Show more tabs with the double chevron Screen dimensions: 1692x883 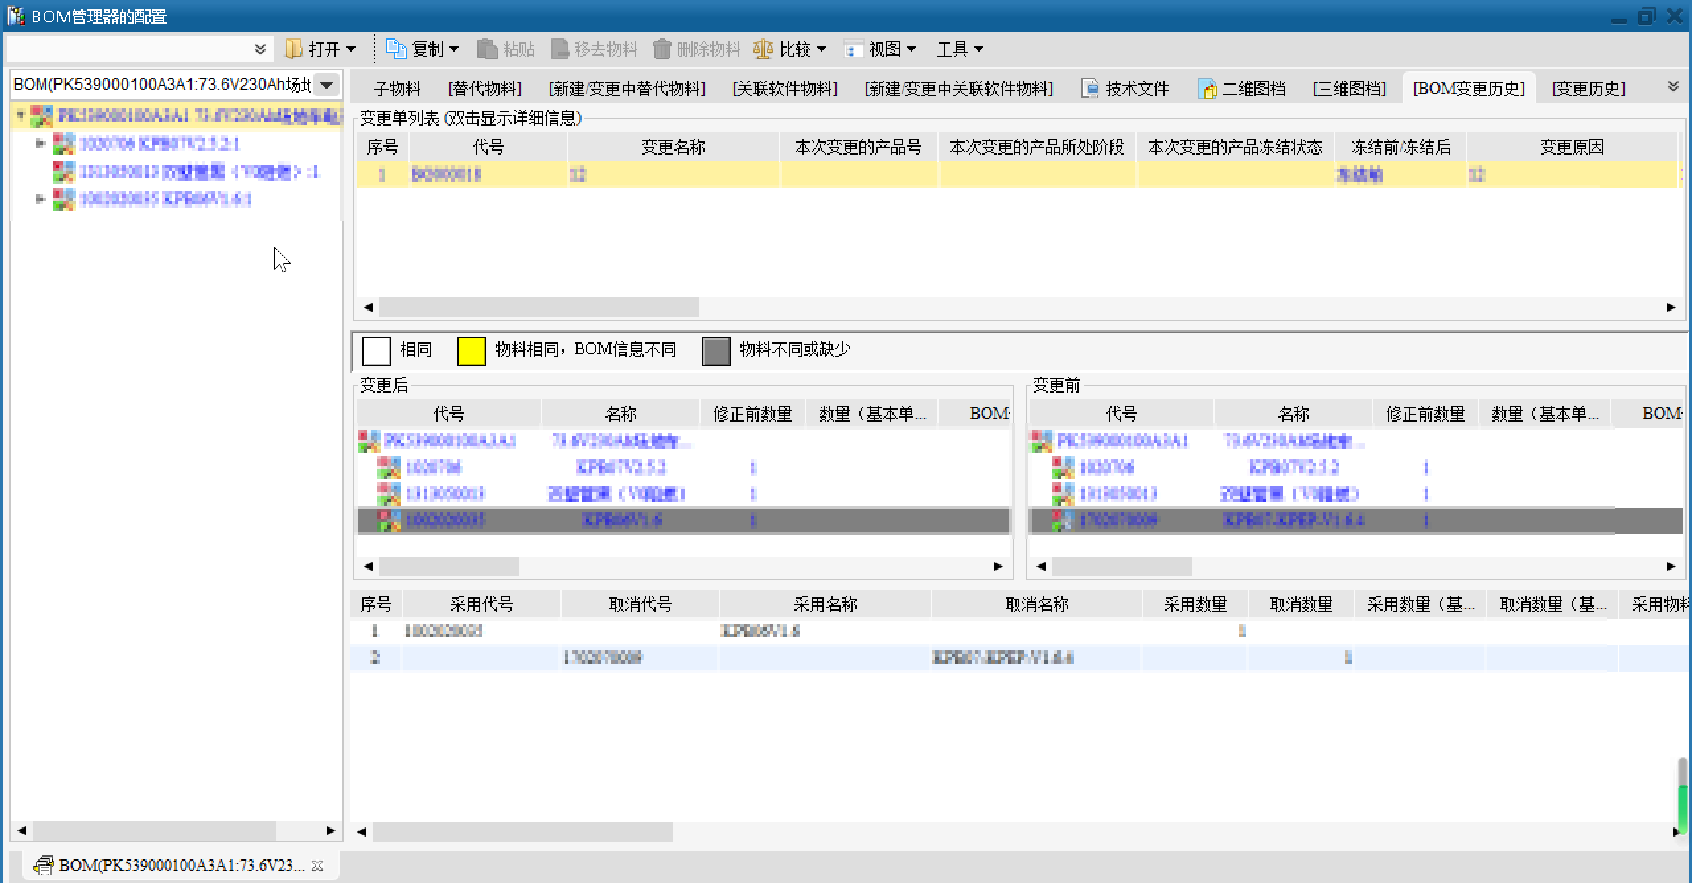point(1673,87)
